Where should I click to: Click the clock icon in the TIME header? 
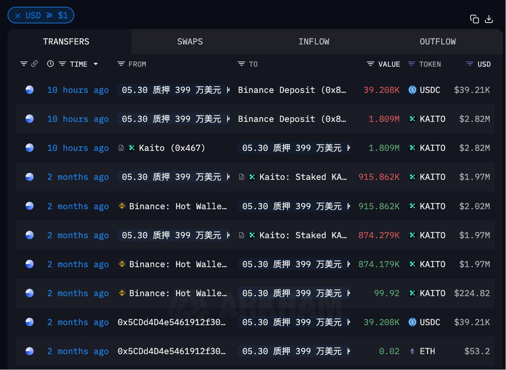(x=51, y=64)
